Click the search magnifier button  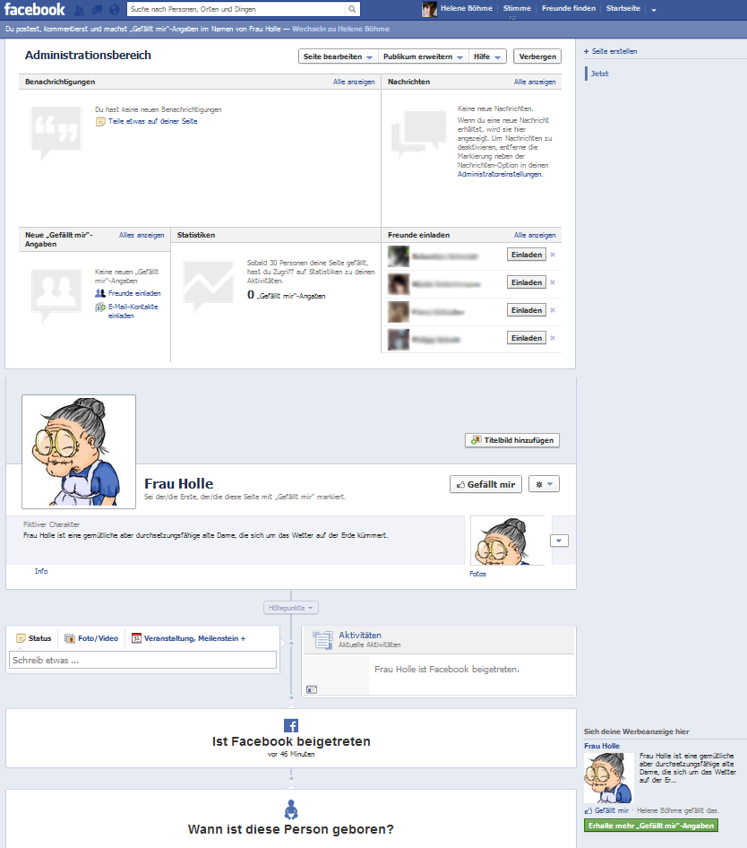(x=352, y=9)
